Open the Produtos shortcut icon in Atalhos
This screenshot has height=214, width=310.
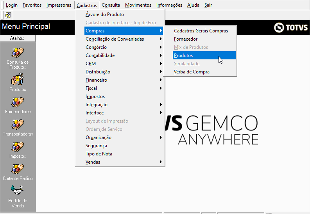[x=18, y=79]
